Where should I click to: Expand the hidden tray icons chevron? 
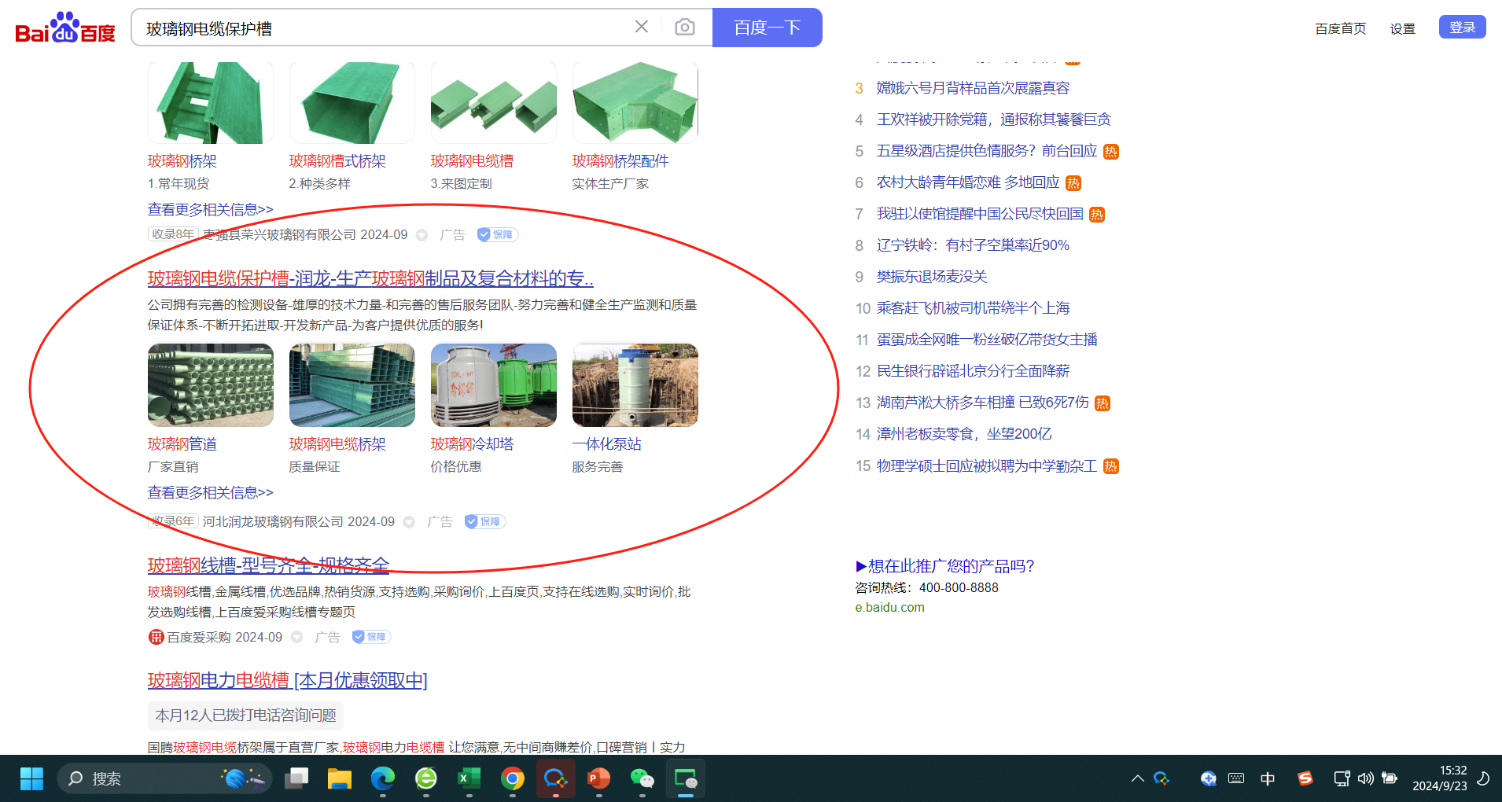coord(1137,778)
